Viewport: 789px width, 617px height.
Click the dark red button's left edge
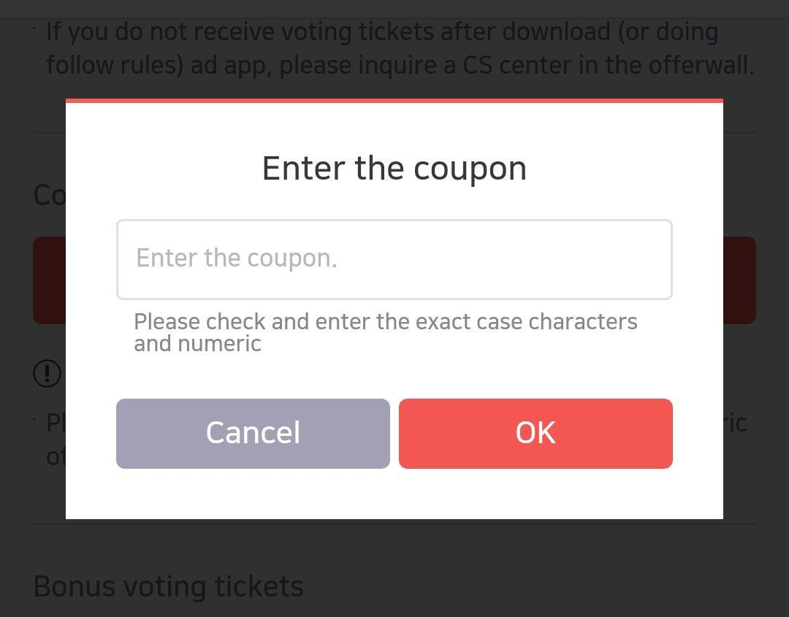[x=49, y=280]
